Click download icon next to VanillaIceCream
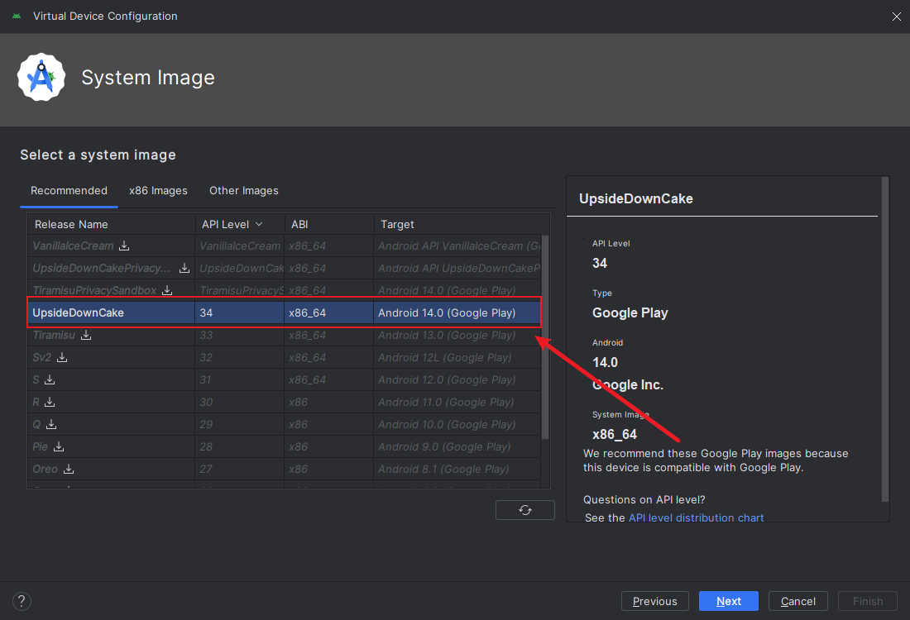 pyautogui.click(x=124, y=246)
